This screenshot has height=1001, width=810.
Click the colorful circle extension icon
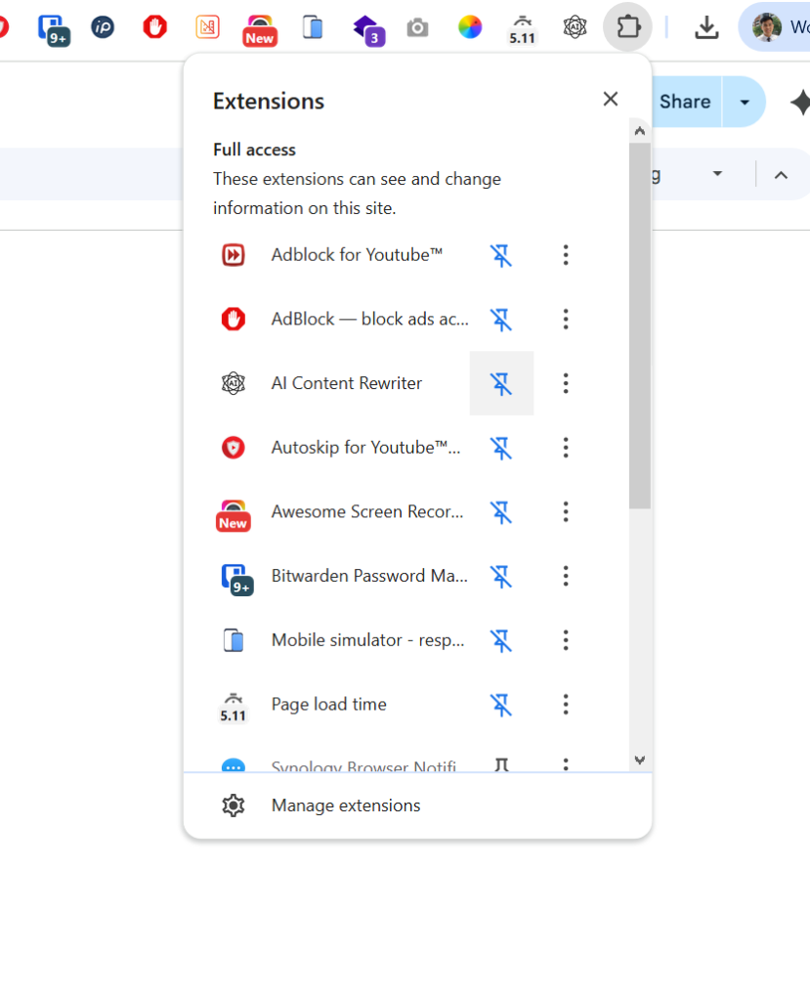(x=470, y=27)
